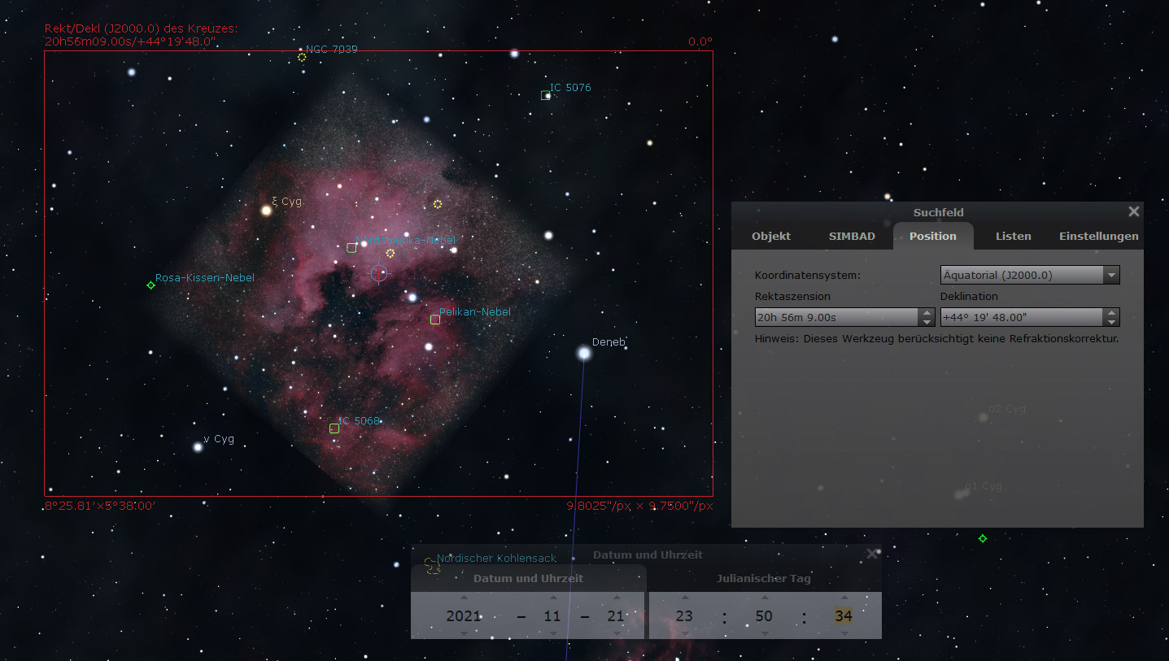Select the Position tab

[x=933, y=236]
